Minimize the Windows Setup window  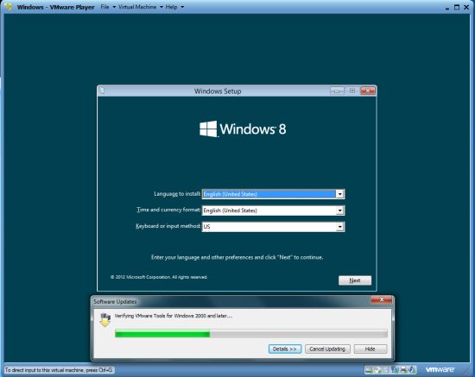coord(337,91)
